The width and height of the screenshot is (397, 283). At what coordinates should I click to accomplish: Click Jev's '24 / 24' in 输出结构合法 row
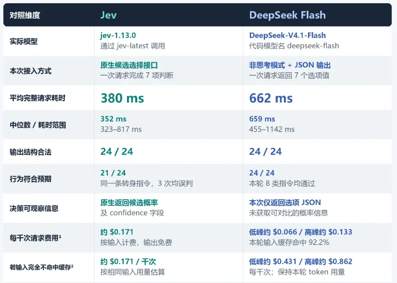[x=117, y=152]
